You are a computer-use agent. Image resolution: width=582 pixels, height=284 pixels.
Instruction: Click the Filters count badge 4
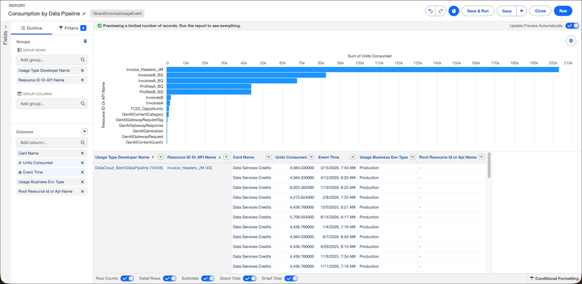pyautogui.click(x=83, y=28)
